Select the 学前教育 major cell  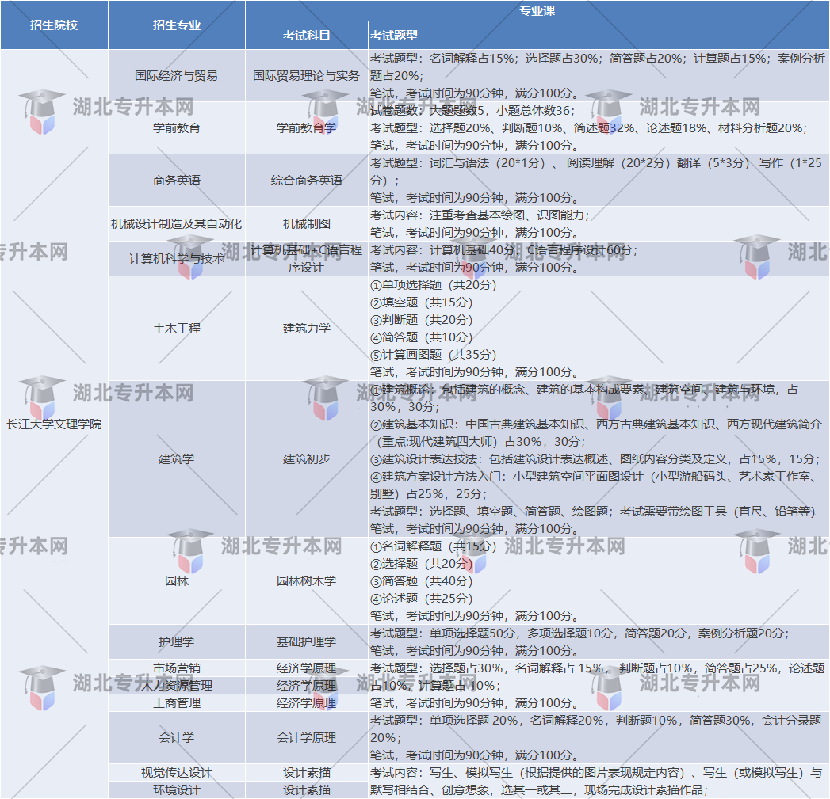point(177,128)
